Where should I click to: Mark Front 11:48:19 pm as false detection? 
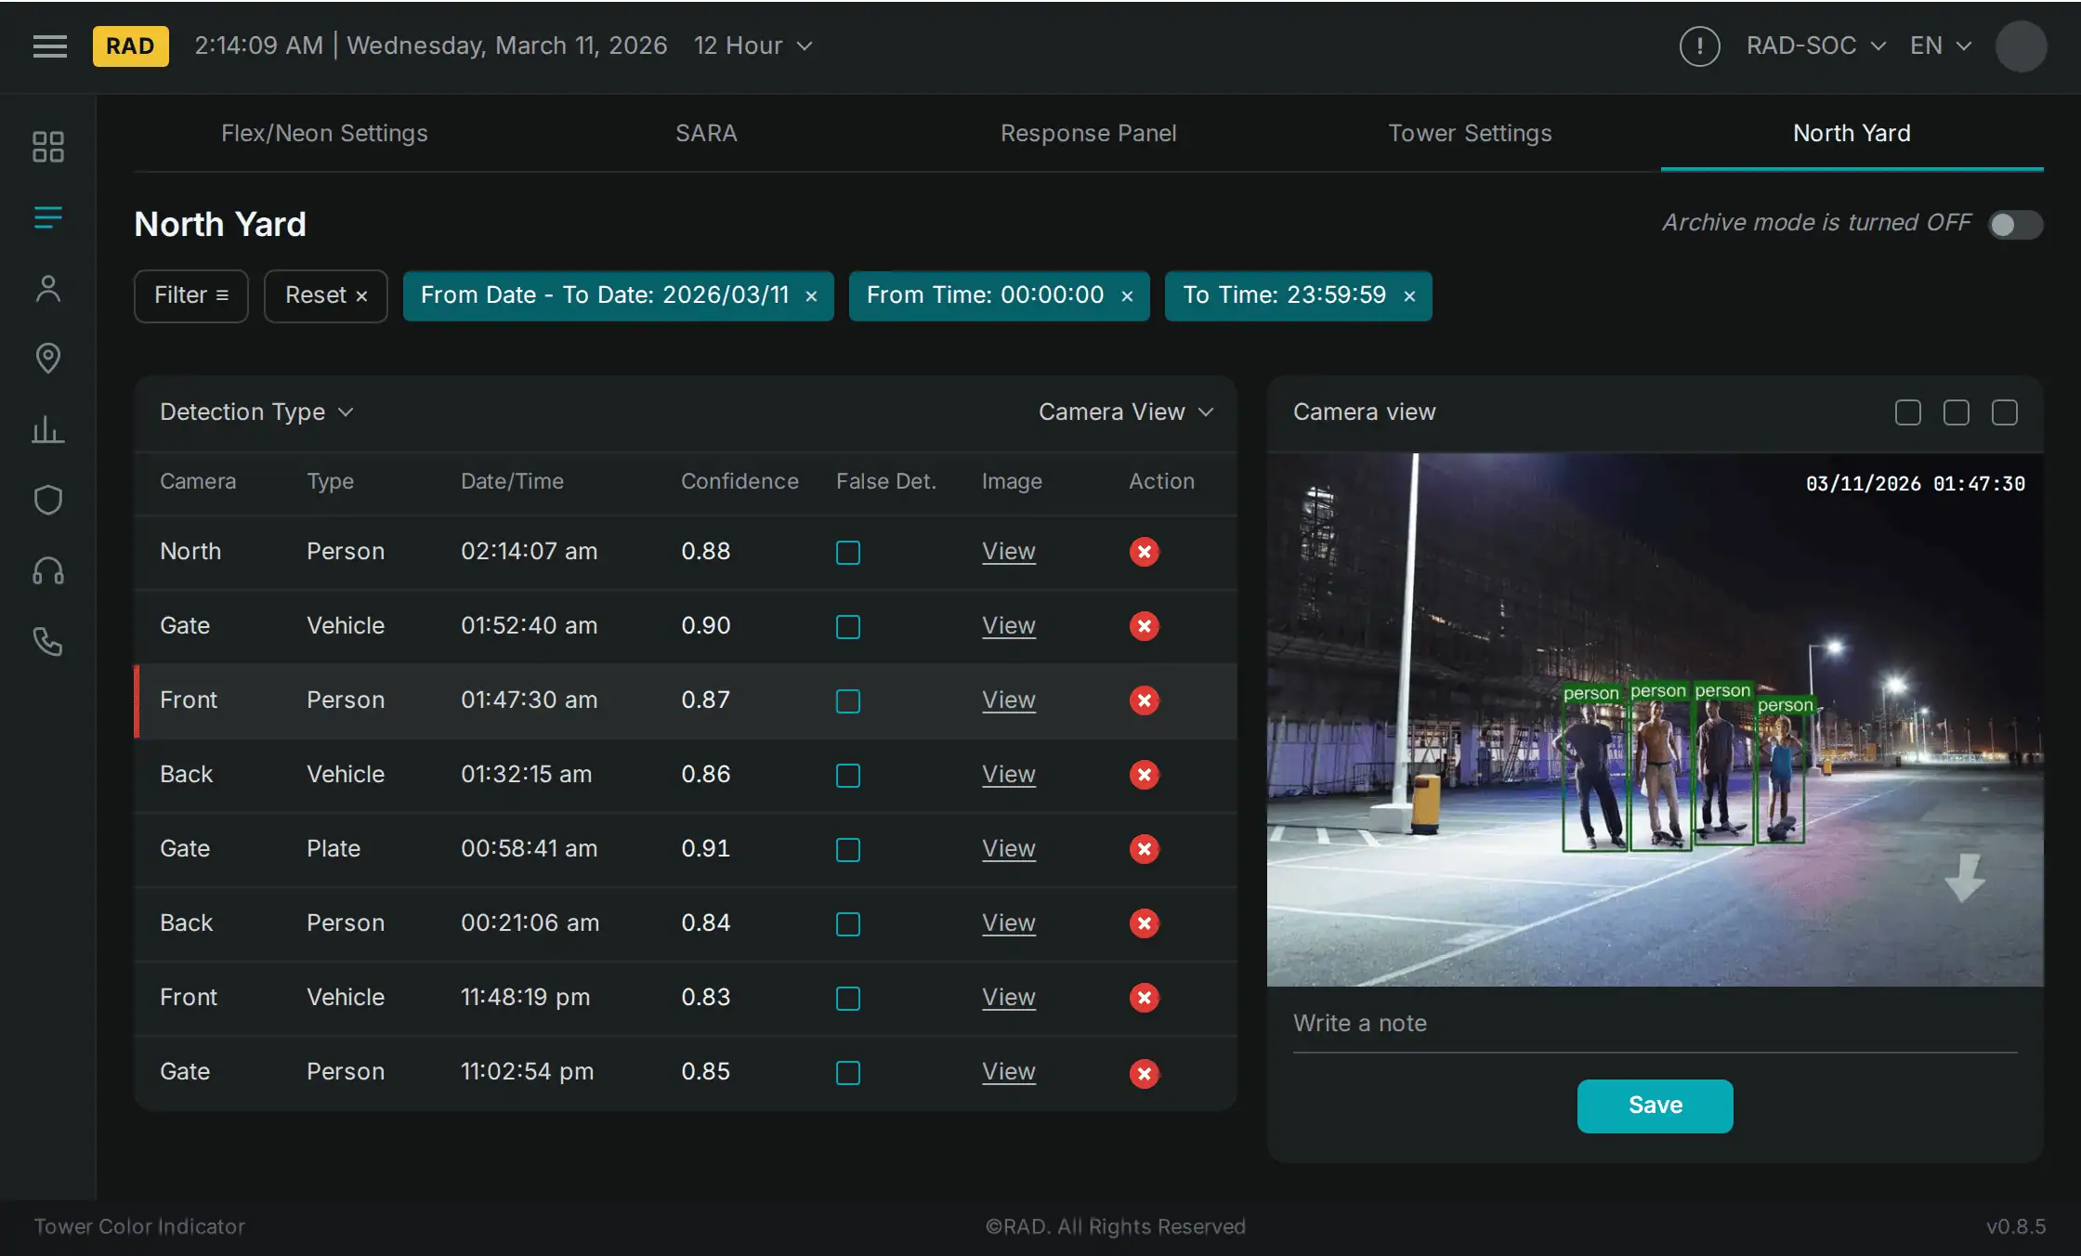[x=848, y=999]
